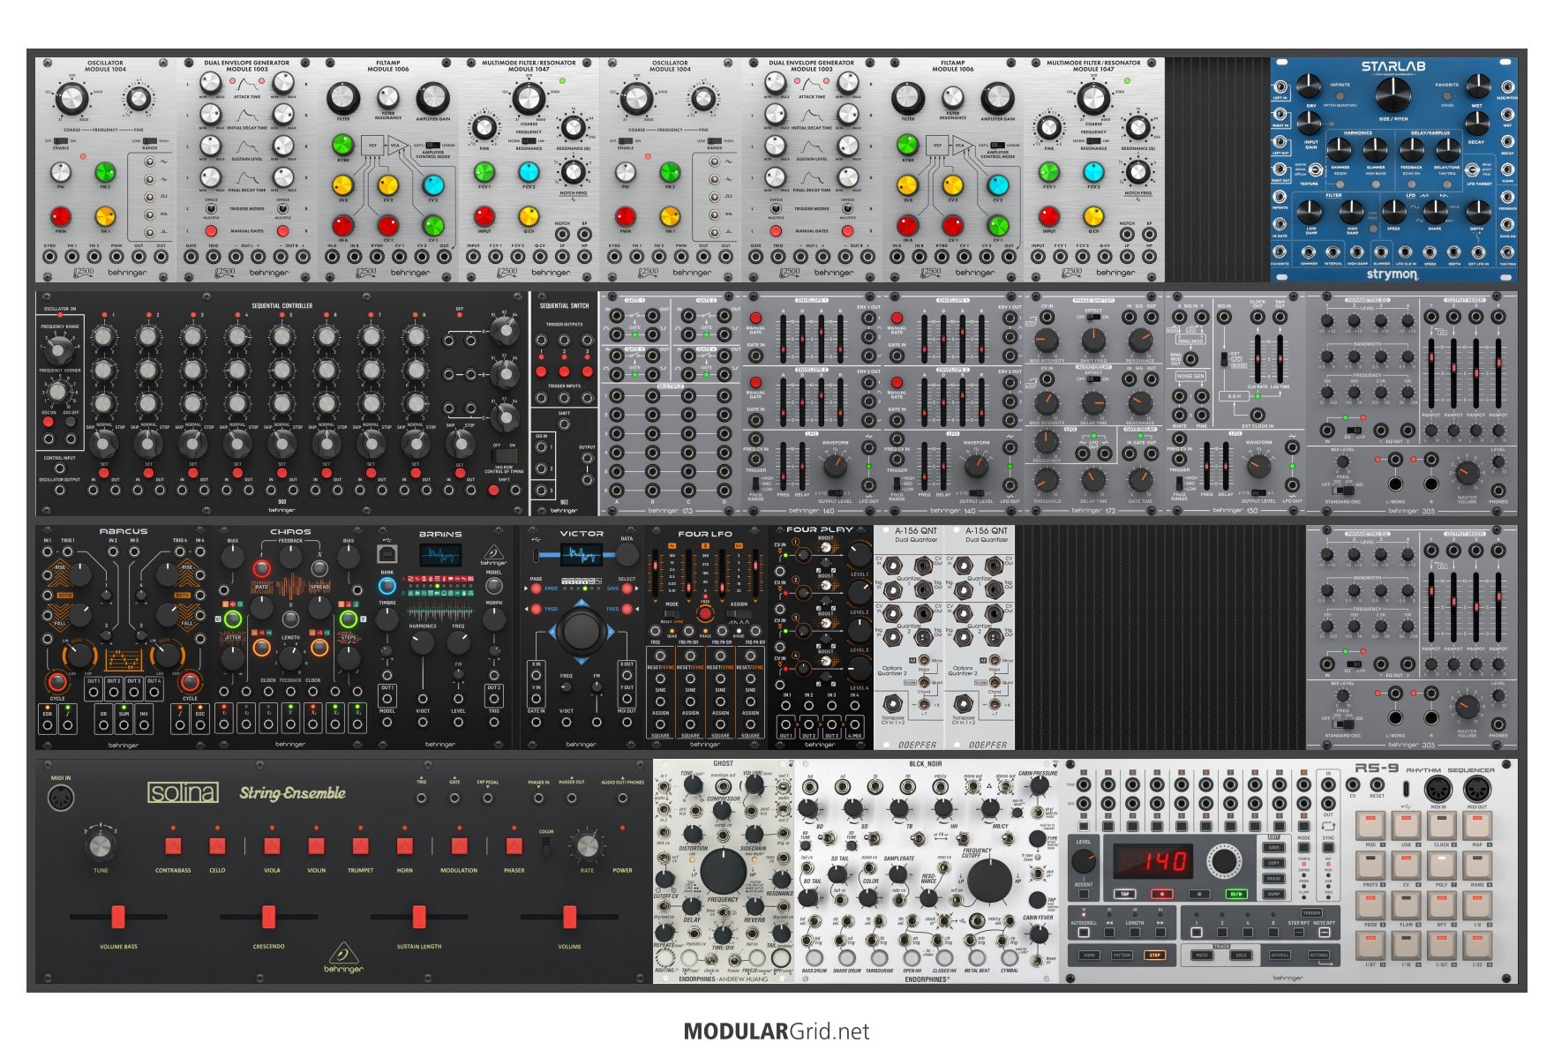Toggle the Solina TRUMPET button
This screenshot has height=1050, width=1554.
coord(360,845)
